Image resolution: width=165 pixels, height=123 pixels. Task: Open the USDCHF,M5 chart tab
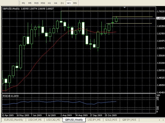tap(35, 120)
